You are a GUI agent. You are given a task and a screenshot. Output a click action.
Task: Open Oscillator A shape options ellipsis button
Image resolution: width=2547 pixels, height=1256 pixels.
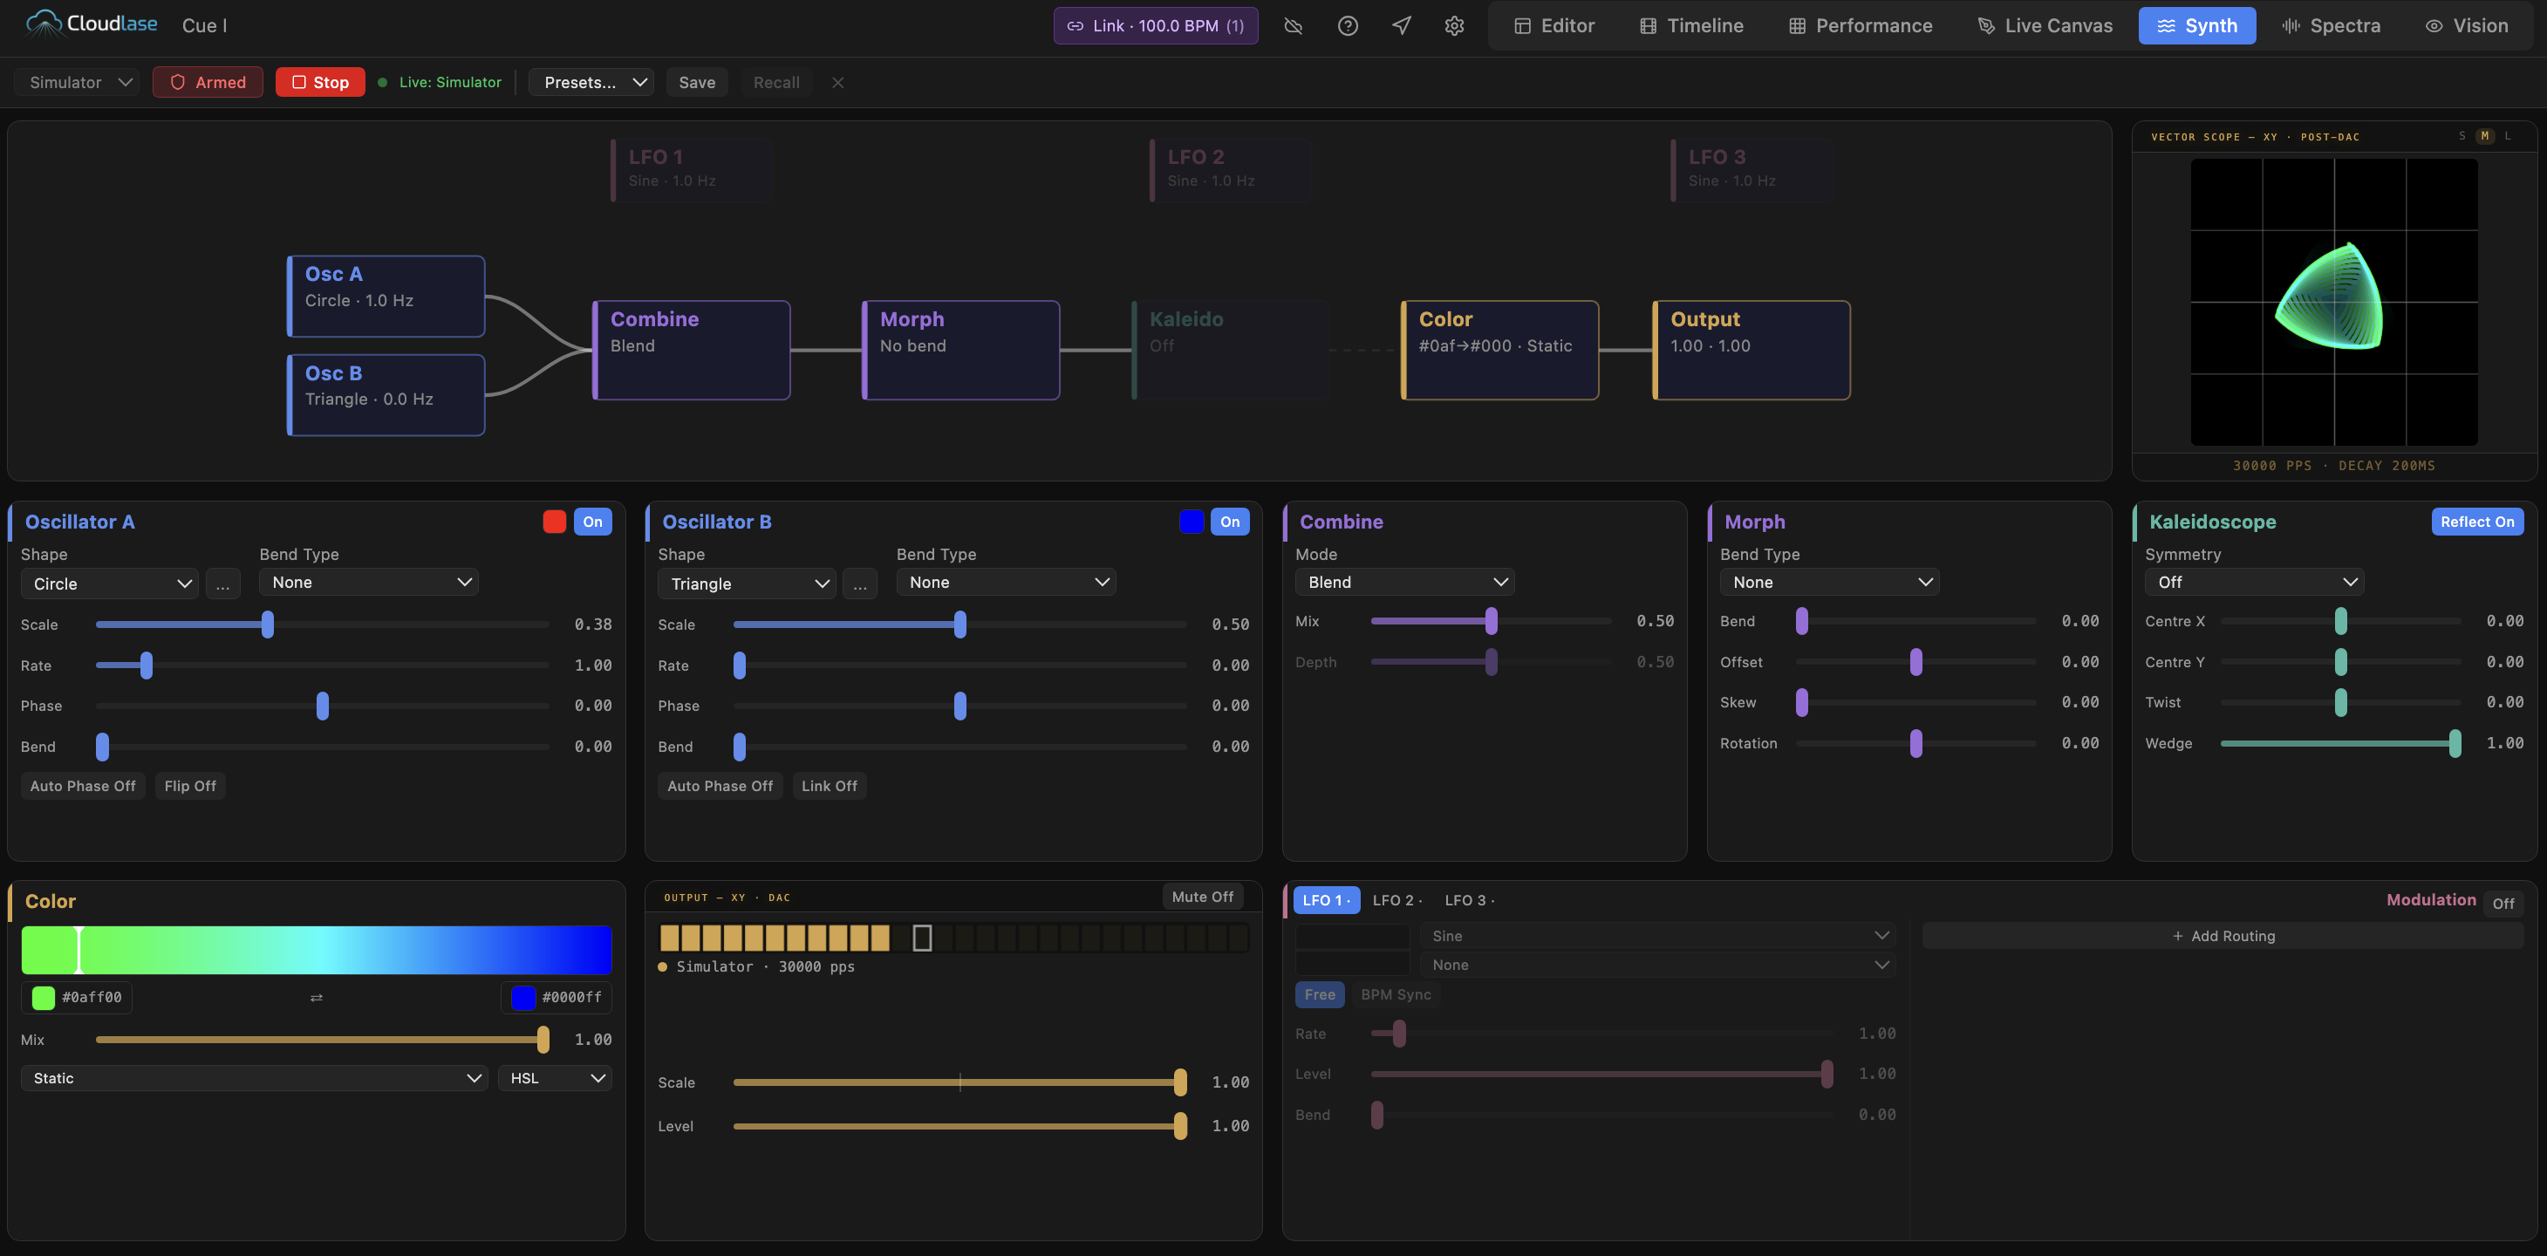click(222, 584)
